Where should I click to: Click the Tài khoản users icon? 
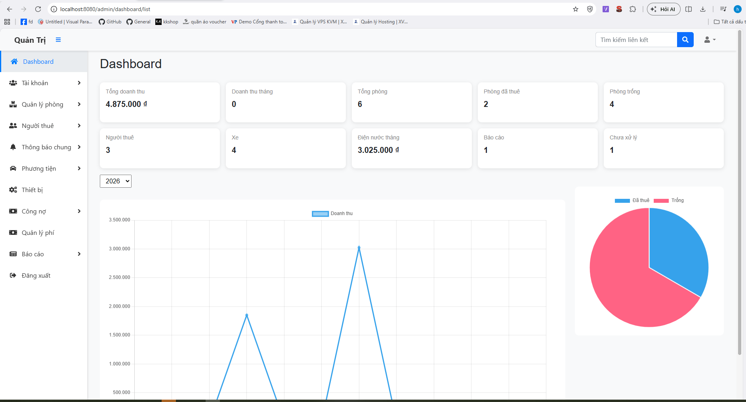[13, 83]
